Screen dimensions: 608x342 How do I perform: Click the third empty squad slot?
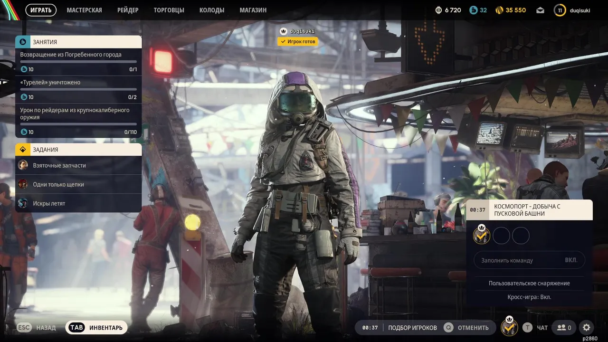tap(521, 236)
